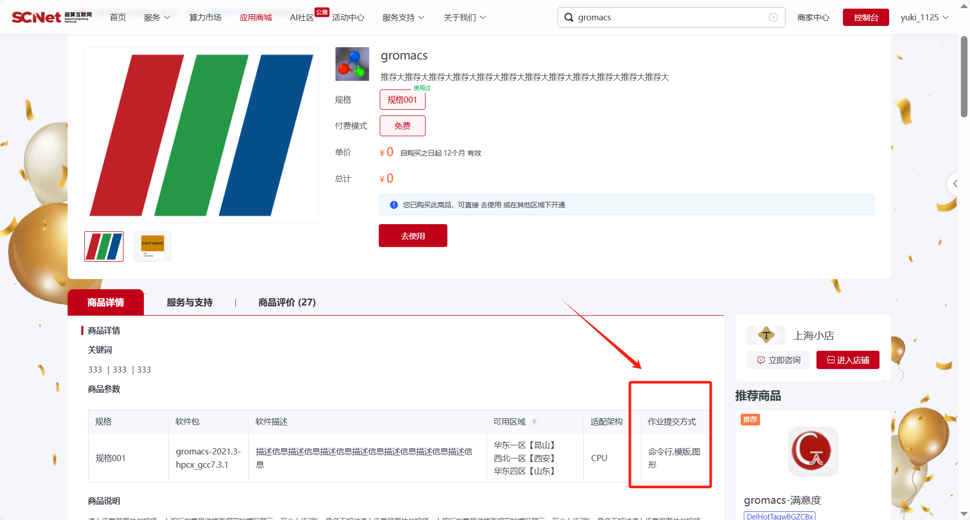The image size is (970, 520).
Task: Expand the collapsed right side panel arrow
Action: click(955, 183)
